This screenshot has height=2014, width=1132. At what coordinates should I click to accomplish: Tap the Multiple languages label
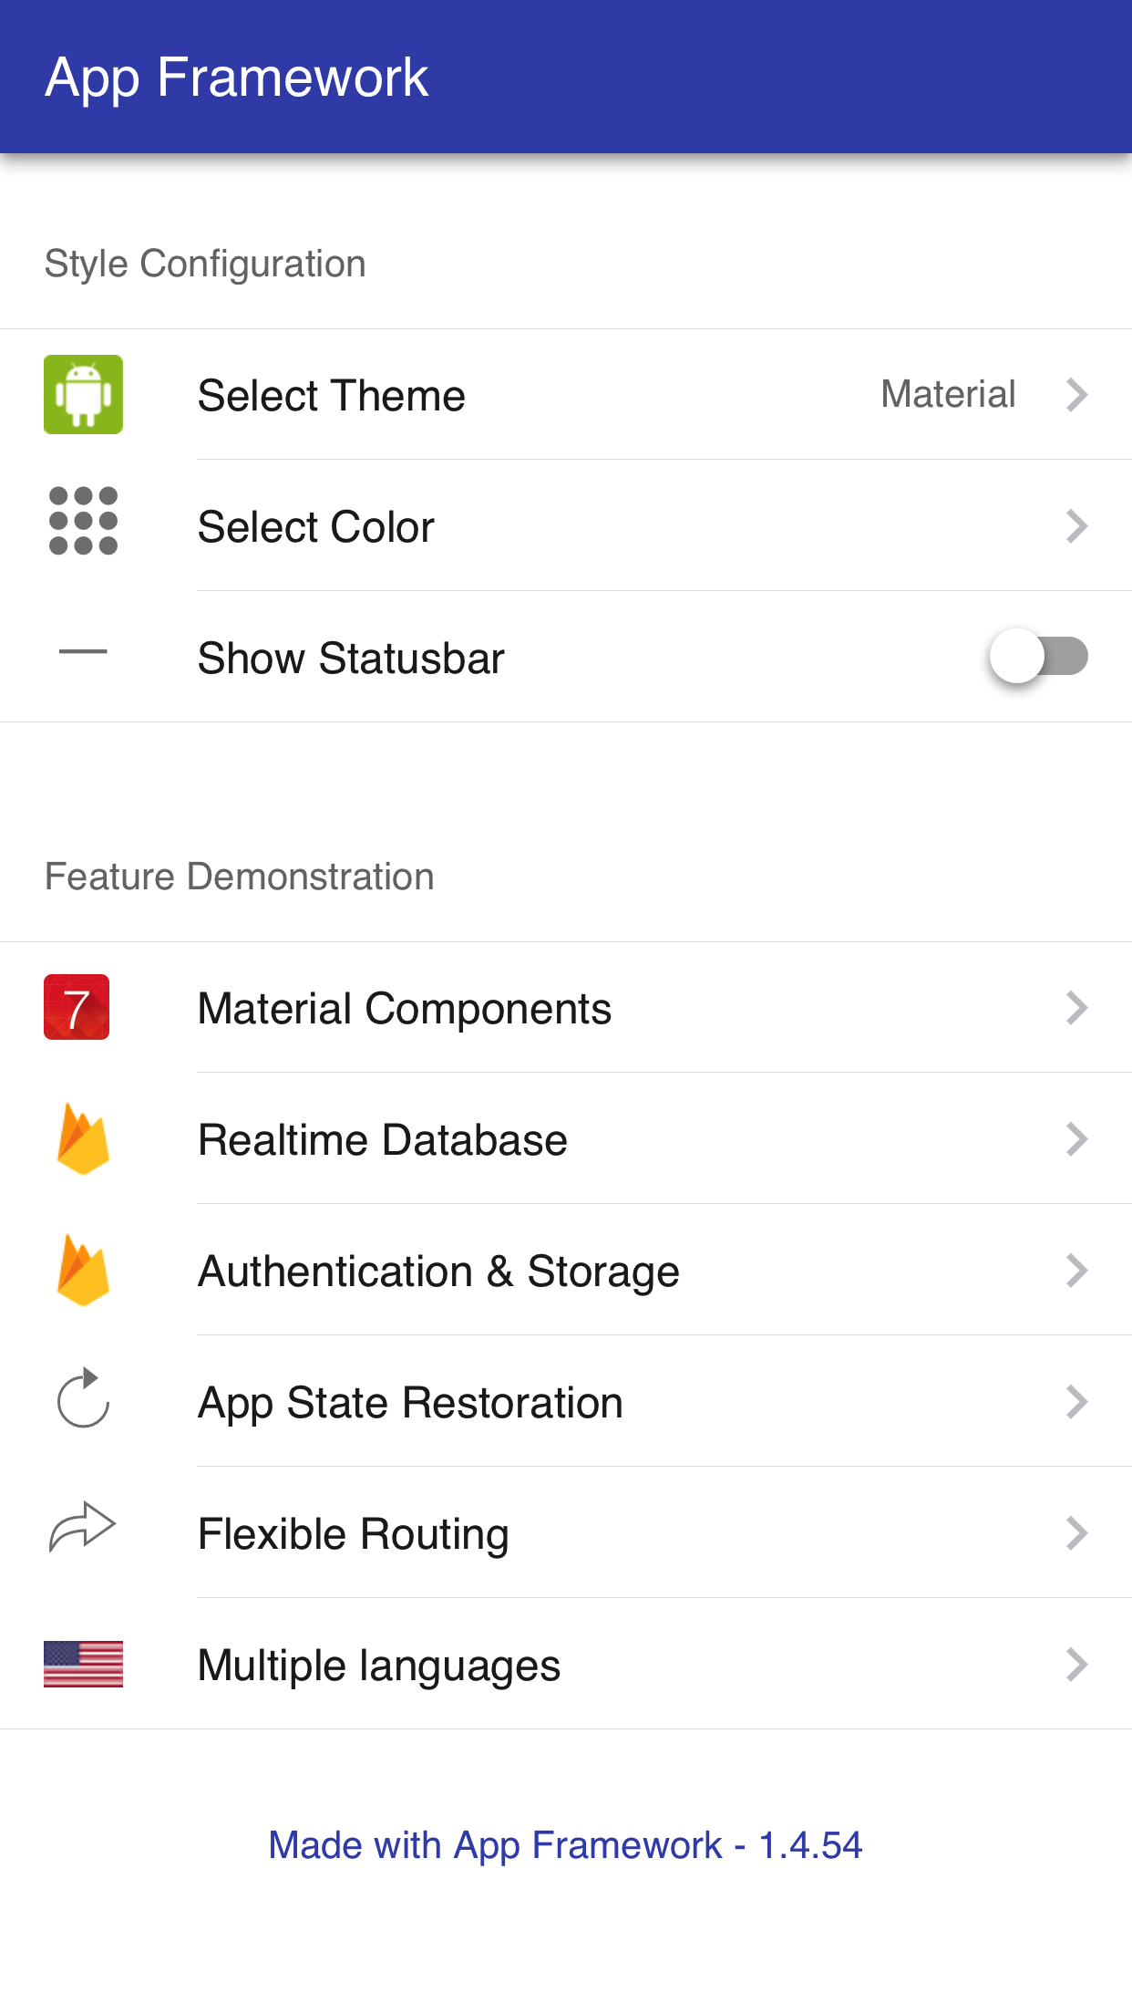pyautogui.click(x=379, y=1666)
